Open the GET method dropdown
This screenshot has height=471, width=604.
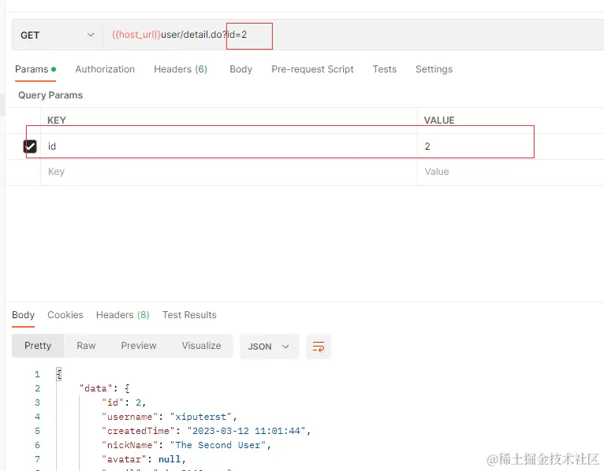pos(58,35)
